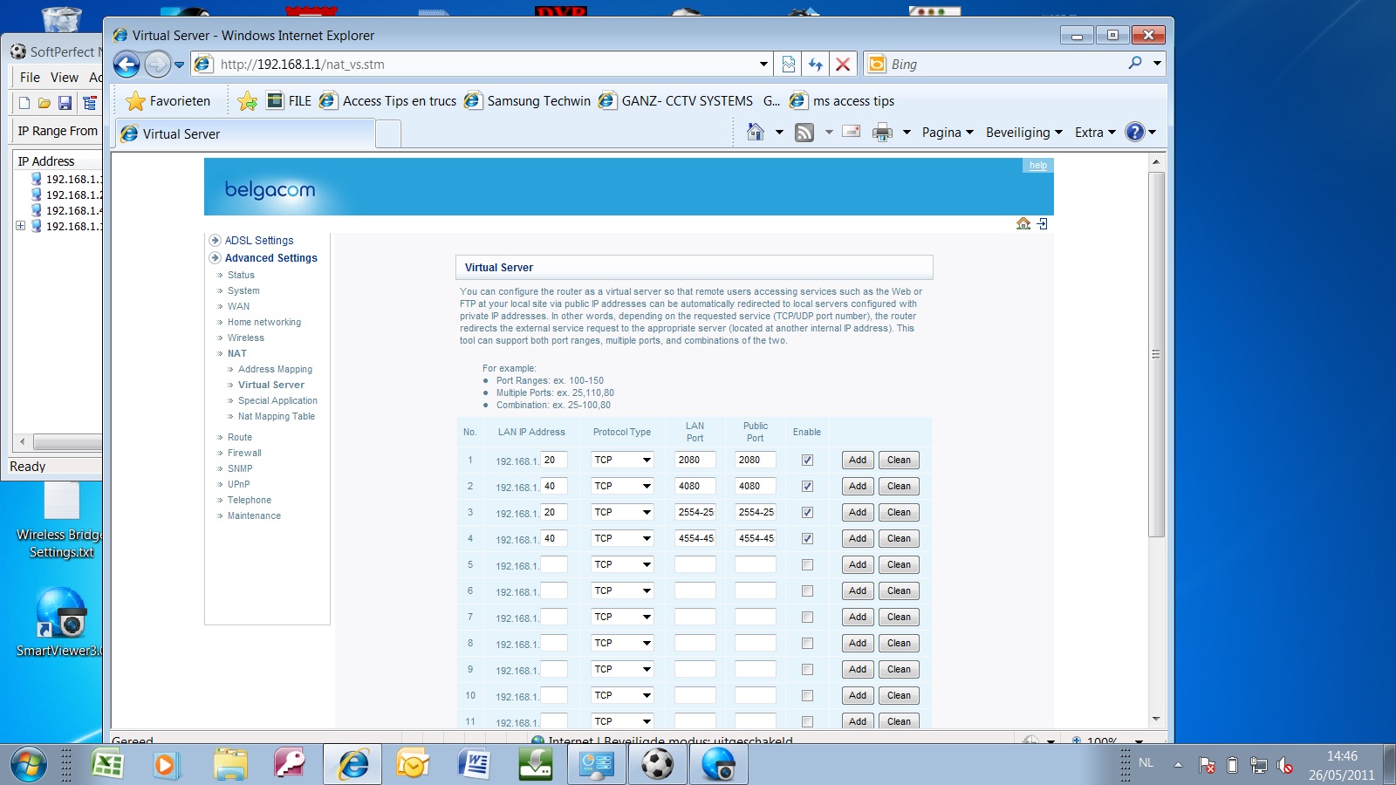Uncheck Enable checkbox for rule 3
The image size is (1396, 785).
(x=807, y=512)
